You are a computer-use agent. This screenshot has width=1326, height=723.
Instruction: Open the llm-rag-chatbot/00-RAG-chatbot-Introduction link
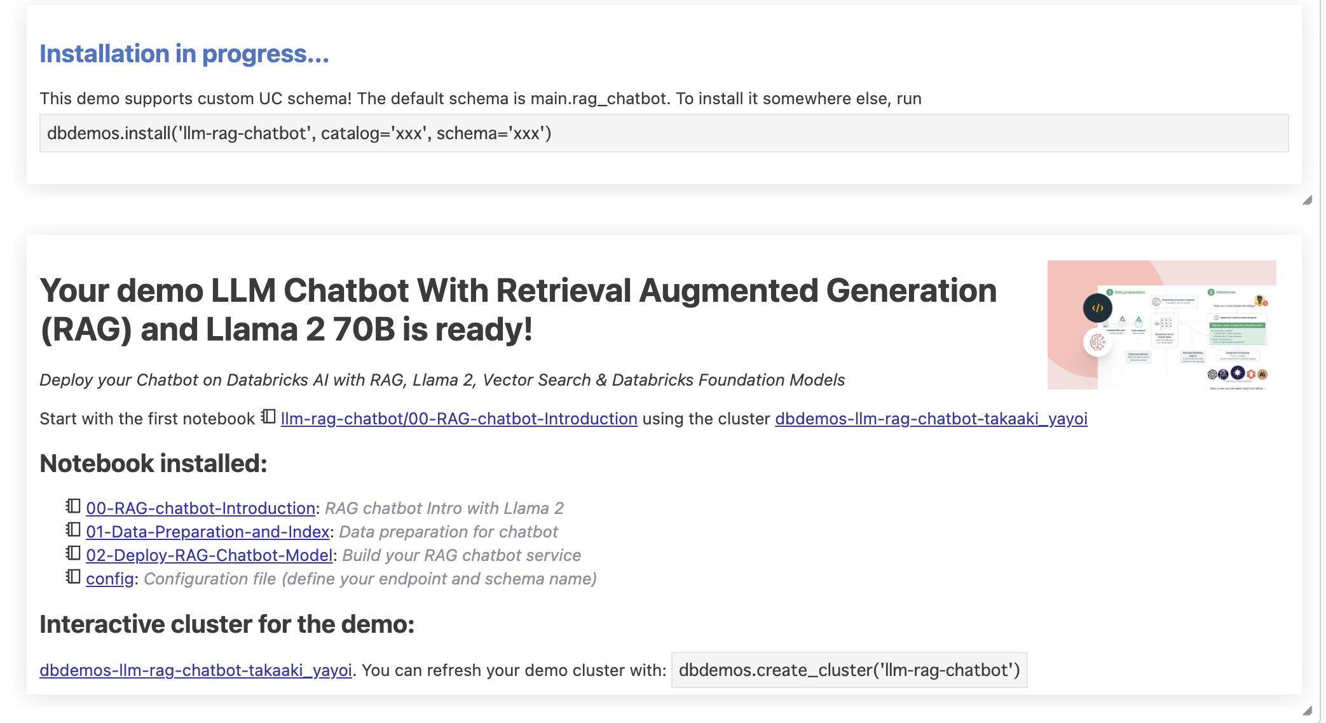[458, 419]
